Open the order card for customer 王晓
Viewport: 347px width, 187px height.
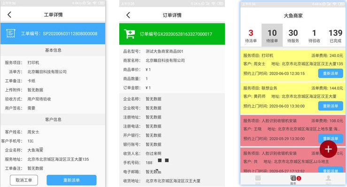(x=293, y=130)
